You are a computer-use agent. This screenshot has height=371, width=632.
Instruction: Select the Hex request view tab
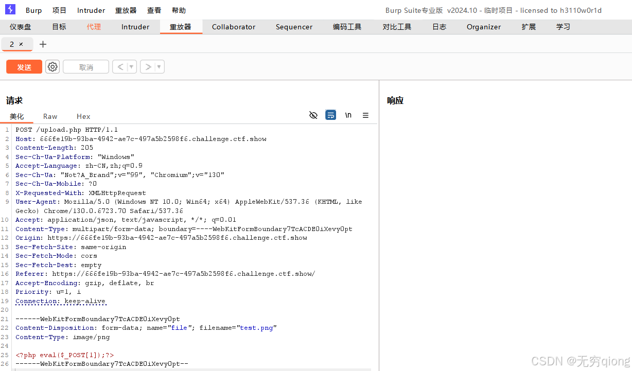[x=83, y=116]
